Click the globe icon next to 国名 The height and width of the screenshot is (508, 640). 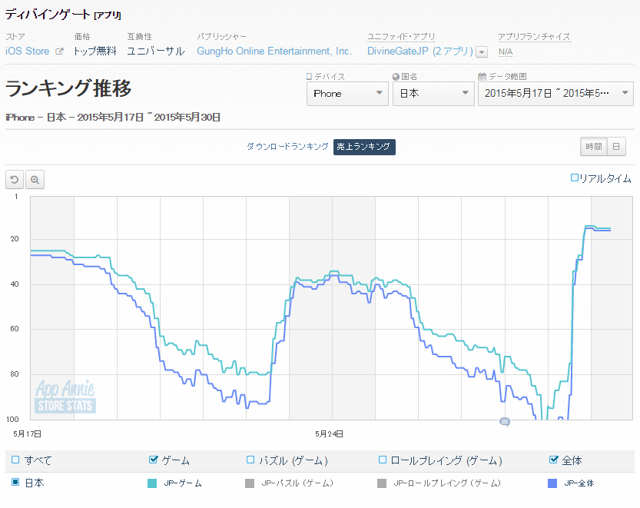pos(396,77)
